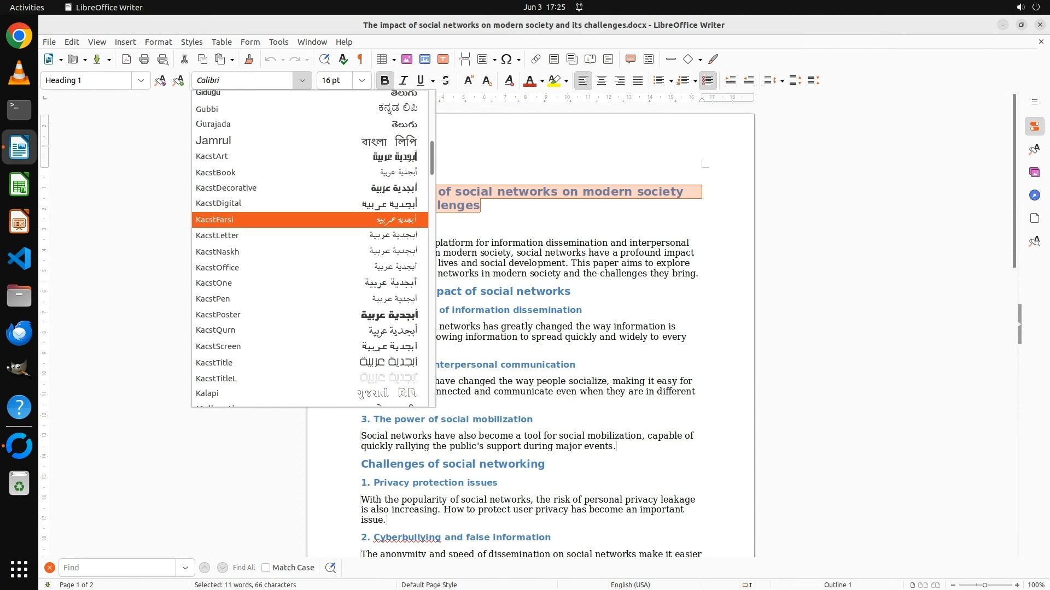1050x590 pixels.
Task: Click the Strikethrough formatting icon
Action: pos(446,81)
